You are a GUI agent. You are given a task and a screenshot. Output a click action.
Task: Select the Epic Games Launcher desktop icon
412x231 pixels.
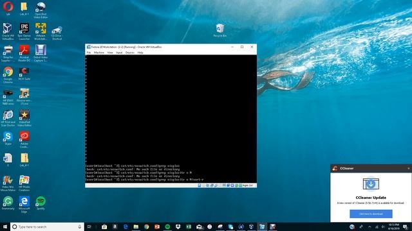coord(24,31)
